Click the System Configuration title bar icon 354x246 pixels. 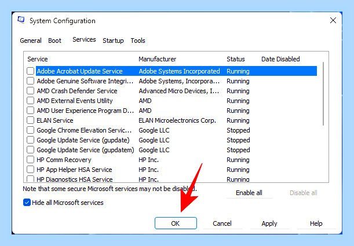point(21,20)
